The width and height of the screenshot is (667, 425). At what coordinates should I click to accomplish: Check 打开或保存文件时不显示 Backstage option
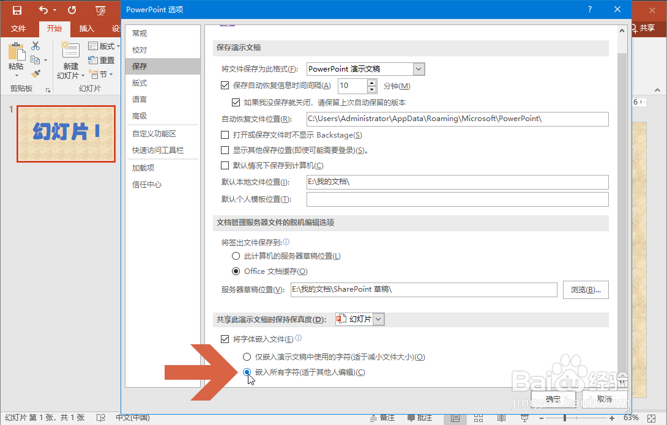click(226, 135)
